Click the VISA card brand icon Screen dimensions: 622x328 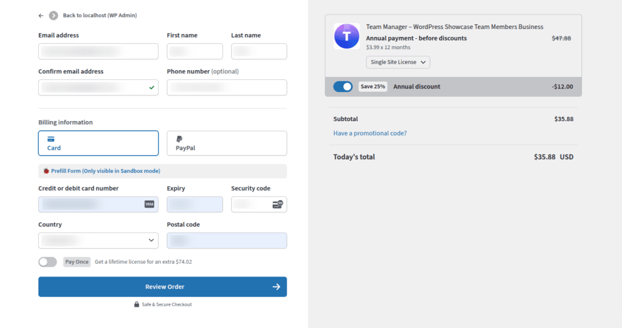(x=149, y=204)
